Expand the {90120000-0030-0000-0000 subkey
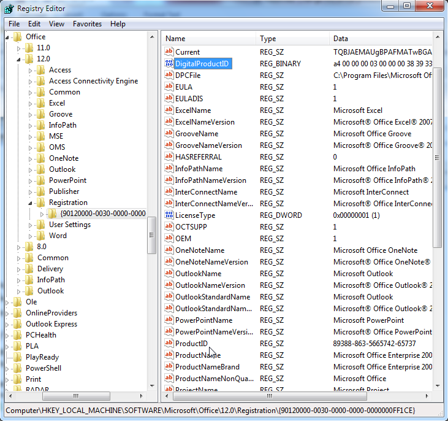 tap(42, 214)
